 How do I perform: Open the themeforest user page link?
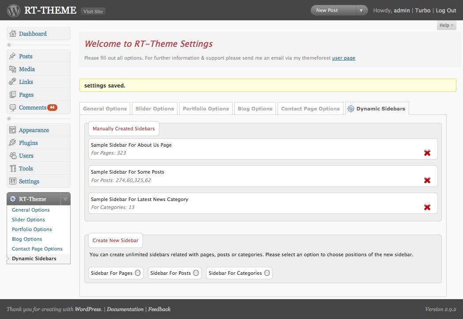(x=343, y=58)
